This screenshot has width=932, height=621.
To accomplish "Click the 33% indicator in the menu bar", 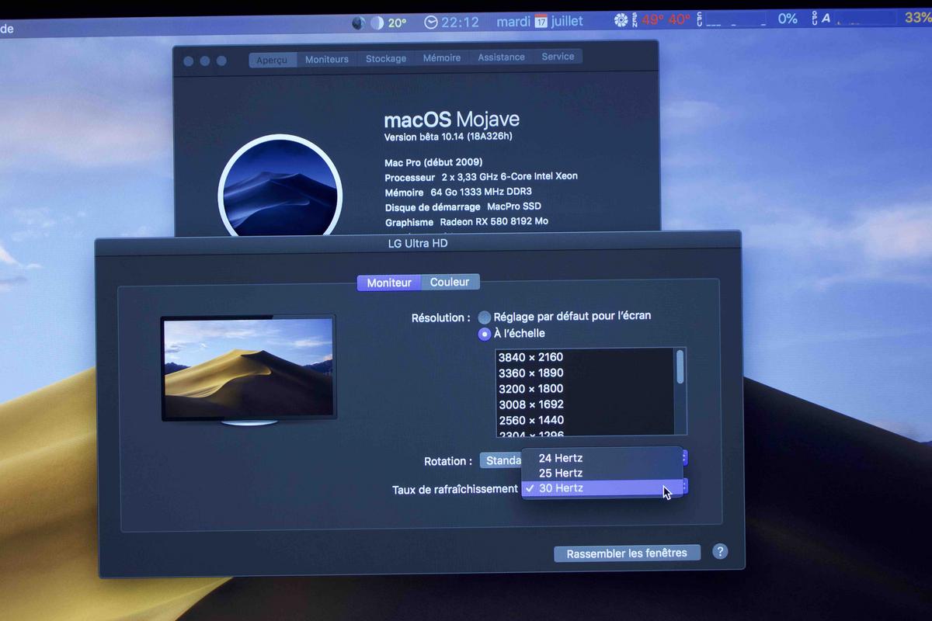I will click(918, 17).
